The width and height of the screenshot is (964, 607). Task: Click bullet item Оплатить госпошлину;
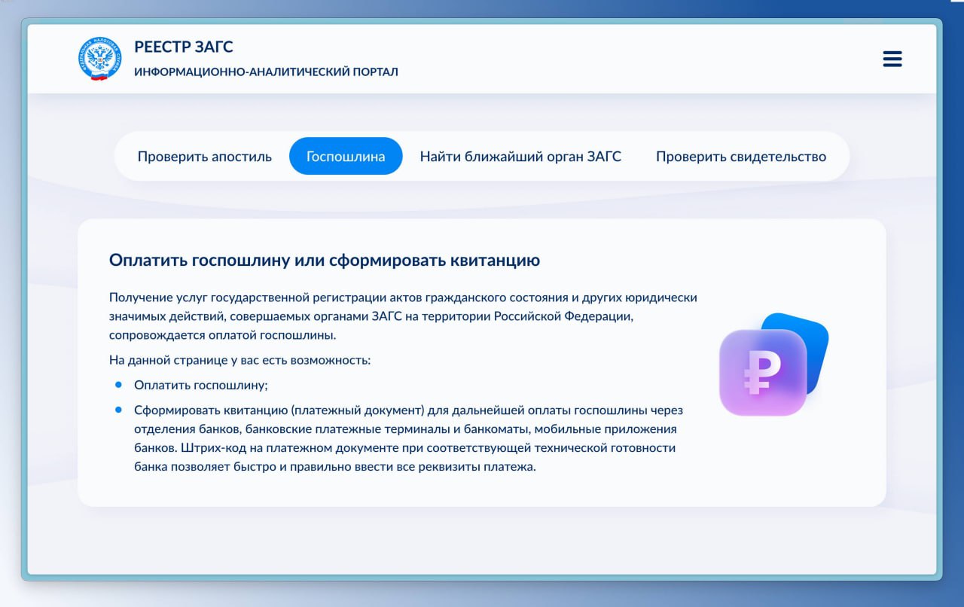point(201,385)
